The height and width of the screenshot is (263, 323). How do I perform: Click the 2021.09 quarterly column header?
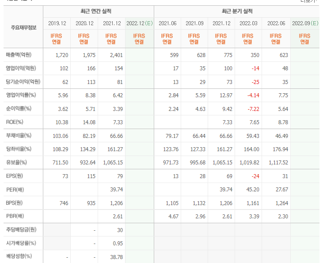[194, 23]
